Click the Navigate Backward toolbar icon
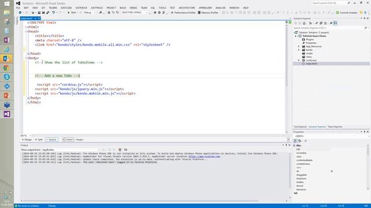The height and width of the screenshot is (208, 371). [20, 13]
